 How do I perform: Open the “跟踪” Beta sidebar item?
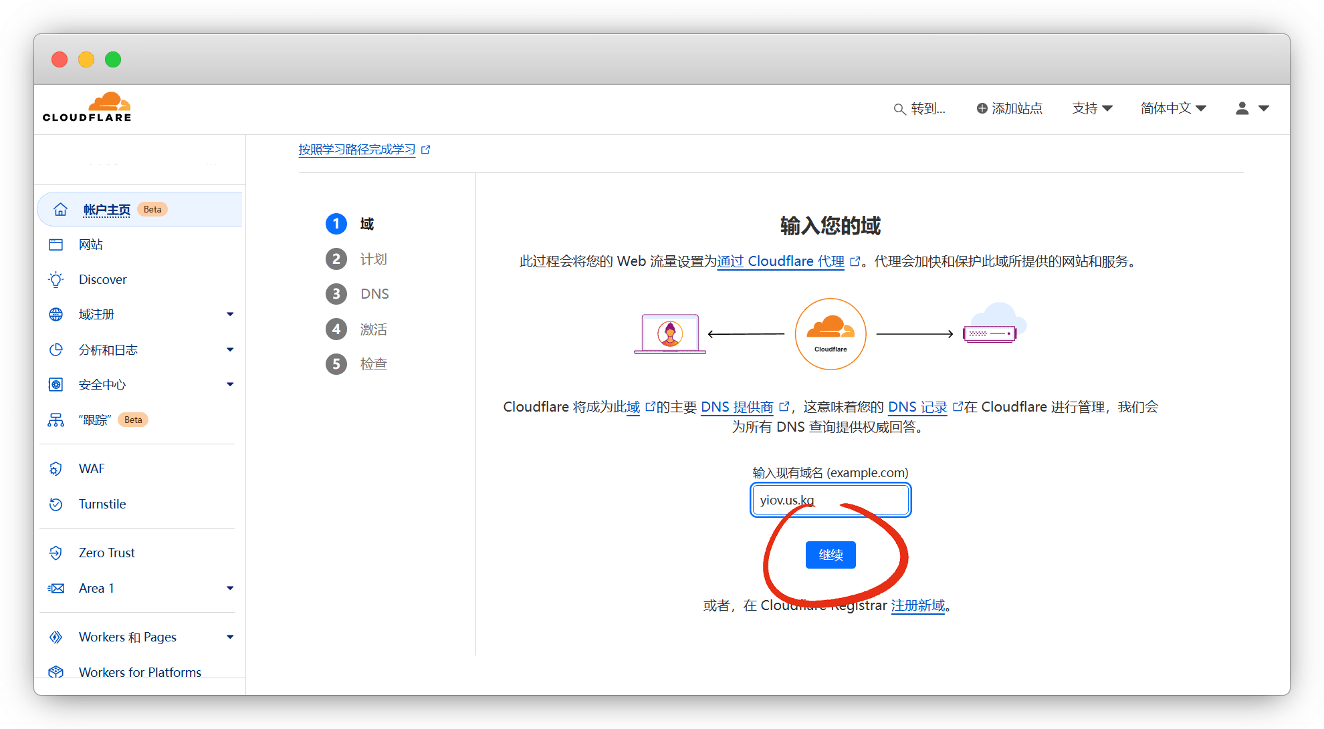coord(95,420)
